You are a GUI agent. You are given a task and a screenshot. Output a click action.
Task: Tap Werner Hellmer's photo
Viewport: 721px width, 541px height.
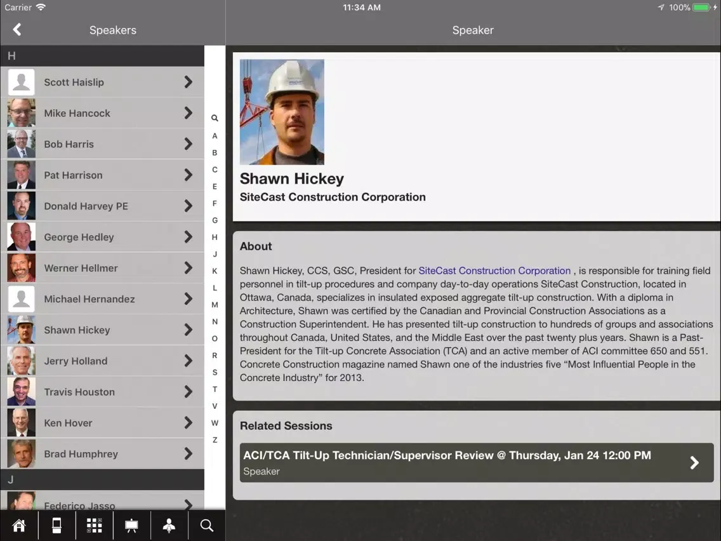[x=21, y=268]
